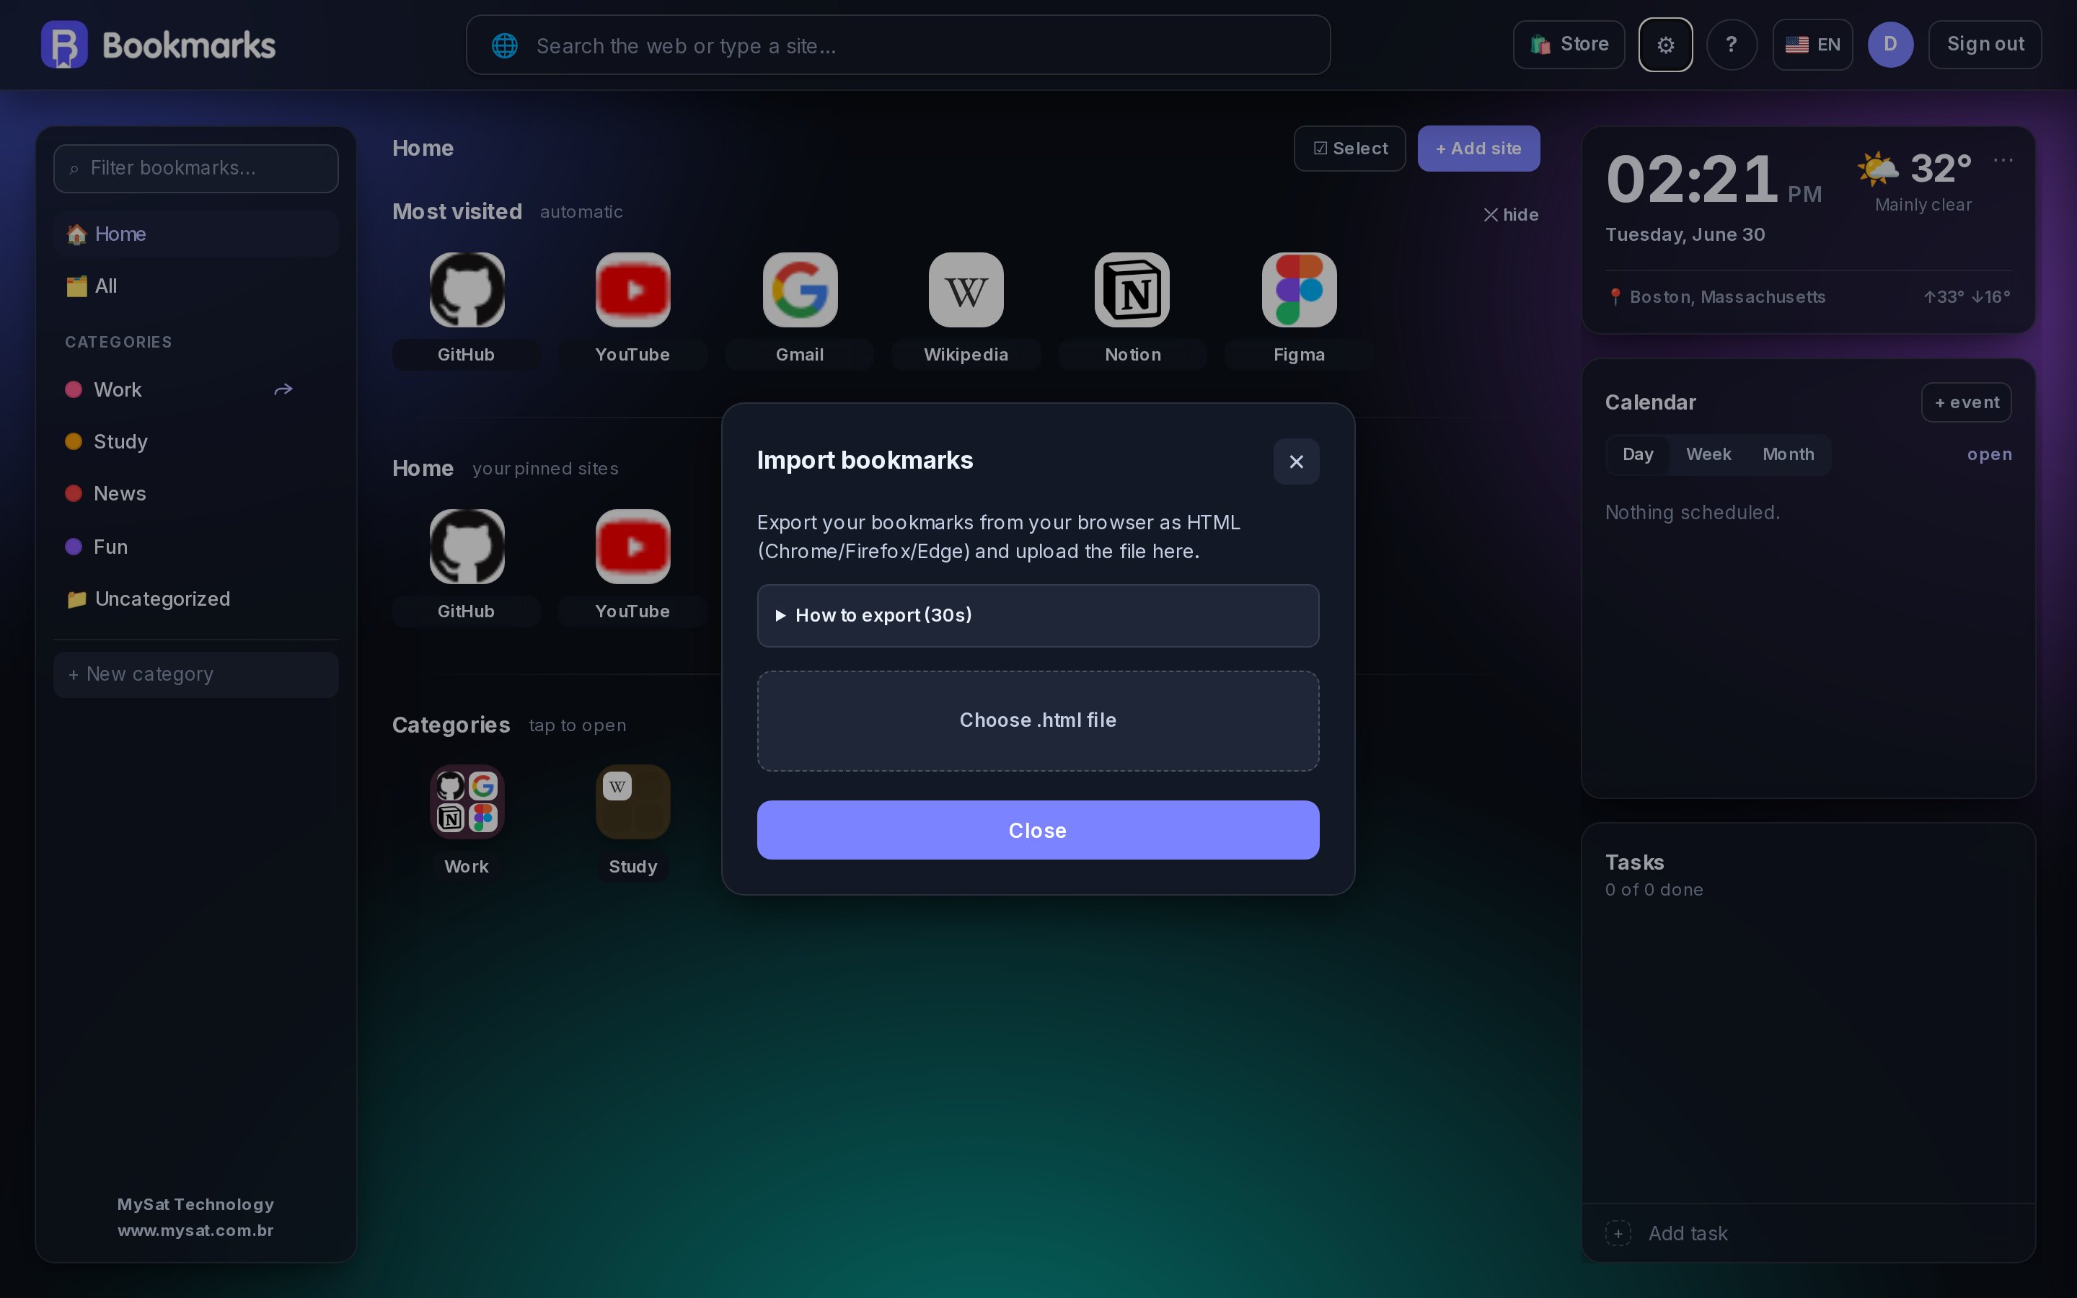Screen dimensions: 2077x1298
Task: Click the share arrow next to Work
Action: [283, 389]
